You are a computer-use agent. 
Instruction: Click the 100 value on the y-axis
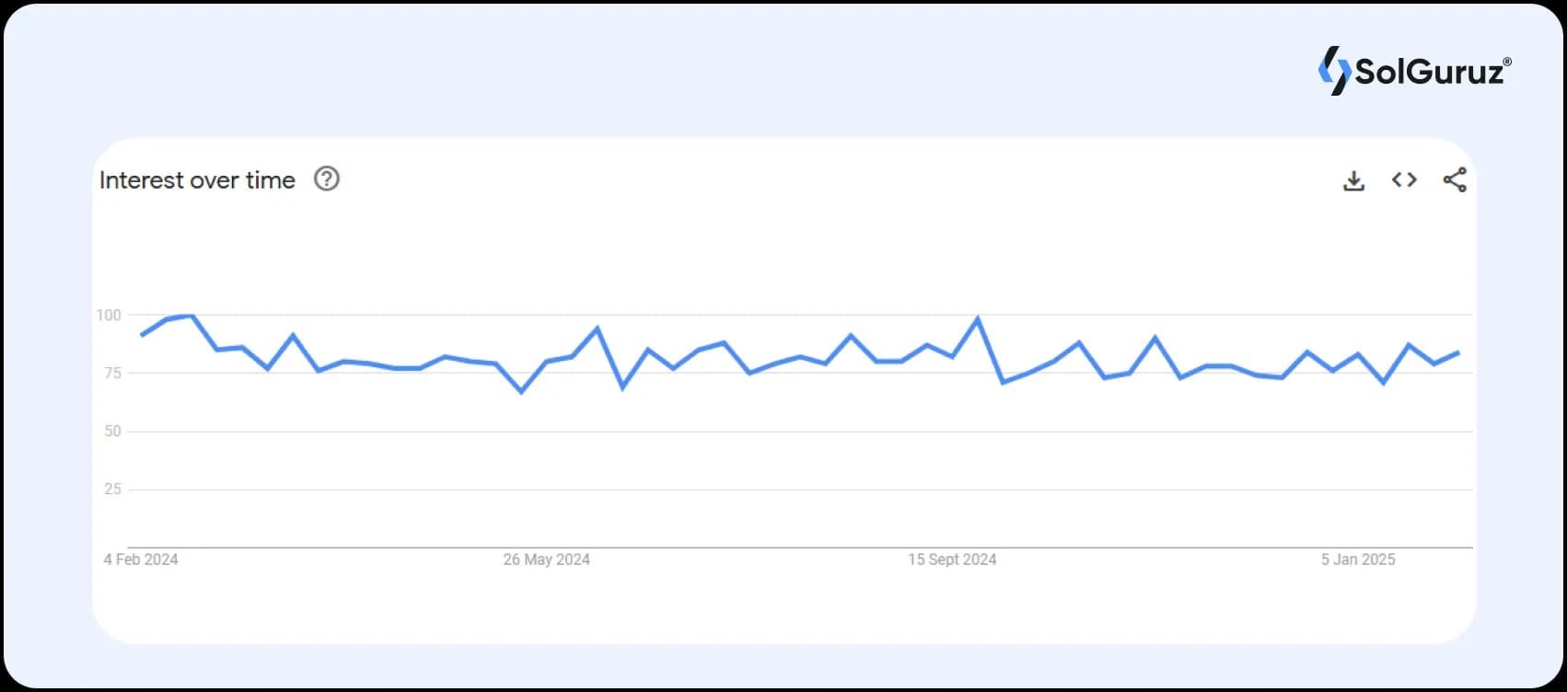click(111, 315)
